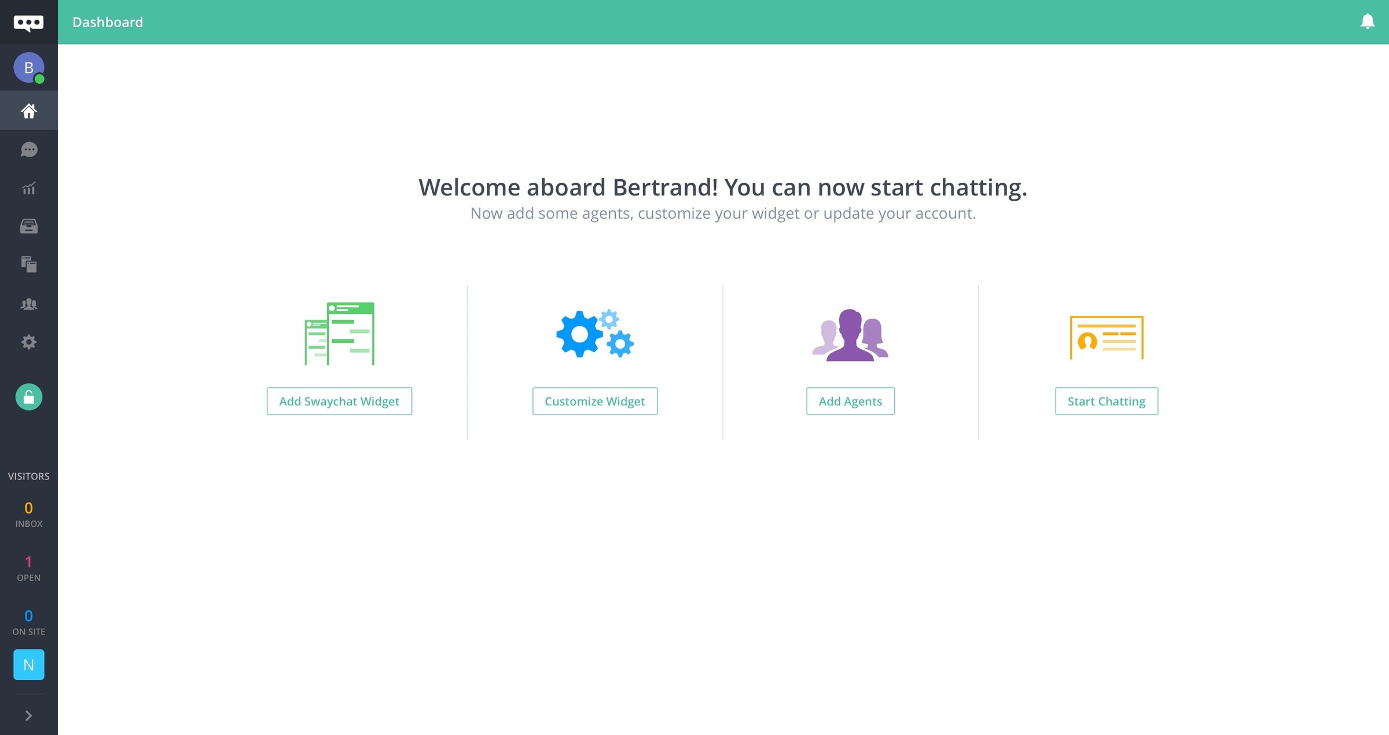
Task: Click Customize Widget button
Action: pyautogui.click(x=594, y=401)
